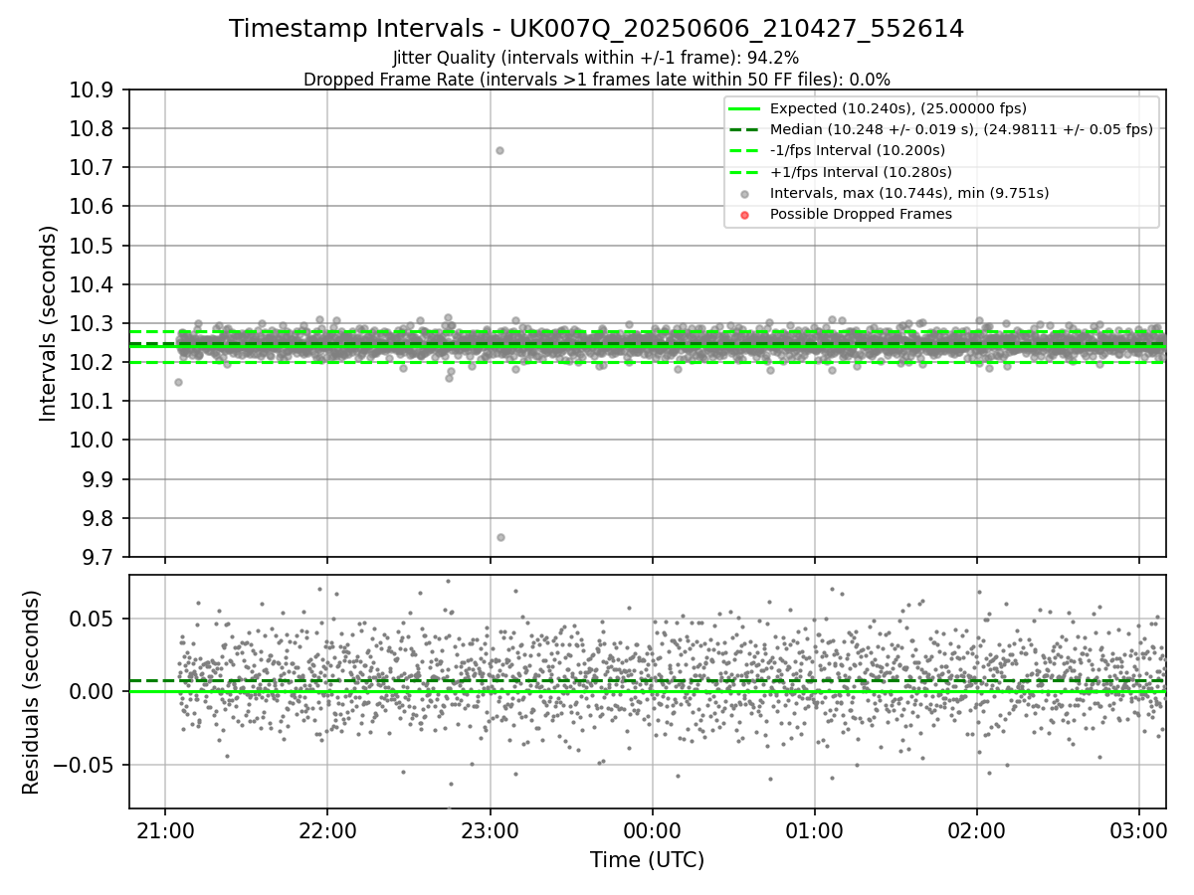Click the 'Dropped Frame Rate' 0.0% subtitle line

pos(596,79)
